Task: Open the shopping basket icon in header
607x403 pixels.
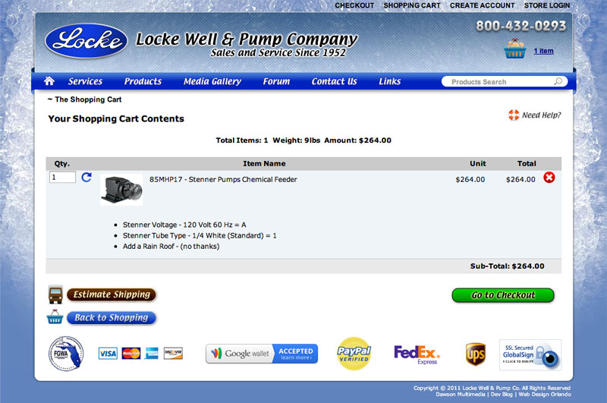Action: point(514,49)
